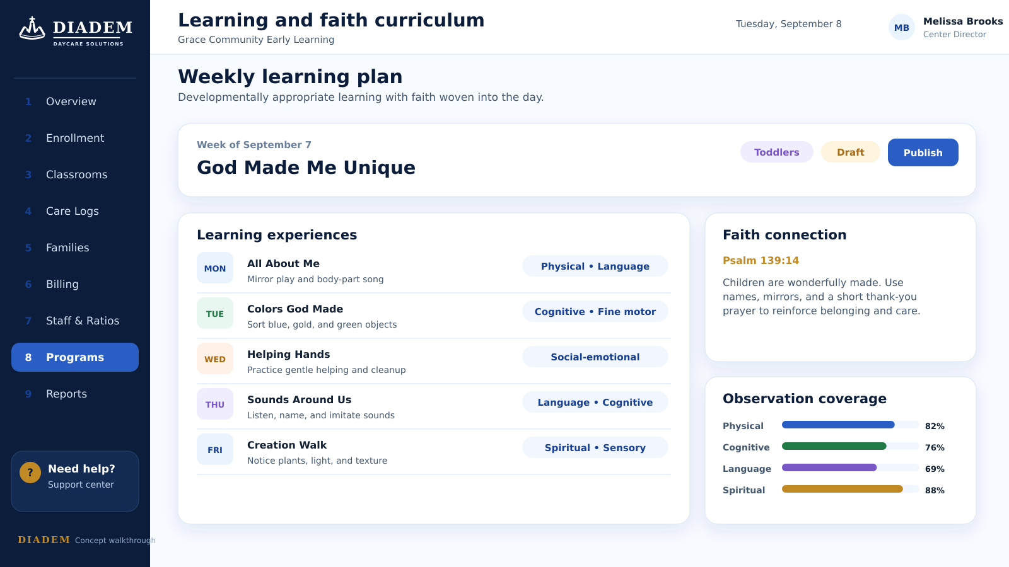Click the Cognitive coverage progress bar
Image resolution: width=1009 pixels, height=567 pixels.
point(851,446)
